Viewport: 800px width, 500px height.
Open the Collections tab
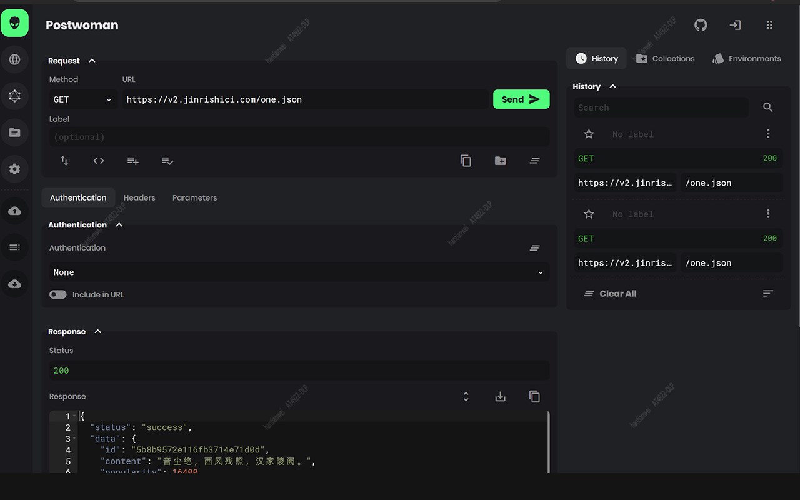coord(666,59)
